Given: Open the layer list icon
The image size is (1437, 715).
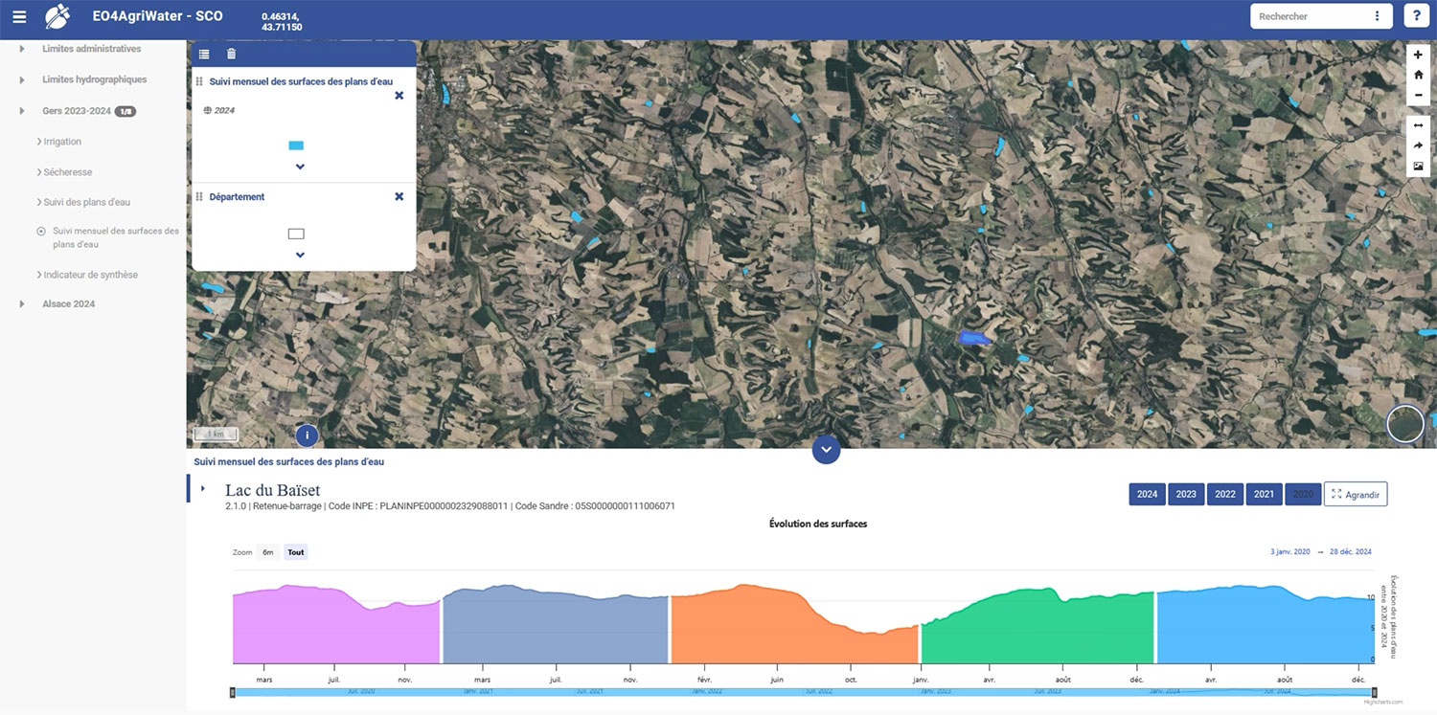Looking at the screenshot, I should click(x=204, y=55).
